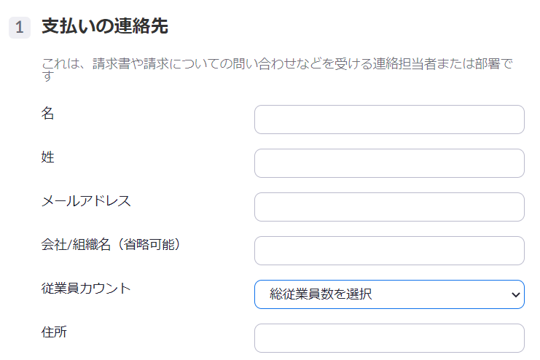The width and height of the screenshot is (540, 360).
Task: Click the 会社/組織名 text input
Action: pos(388,251)
